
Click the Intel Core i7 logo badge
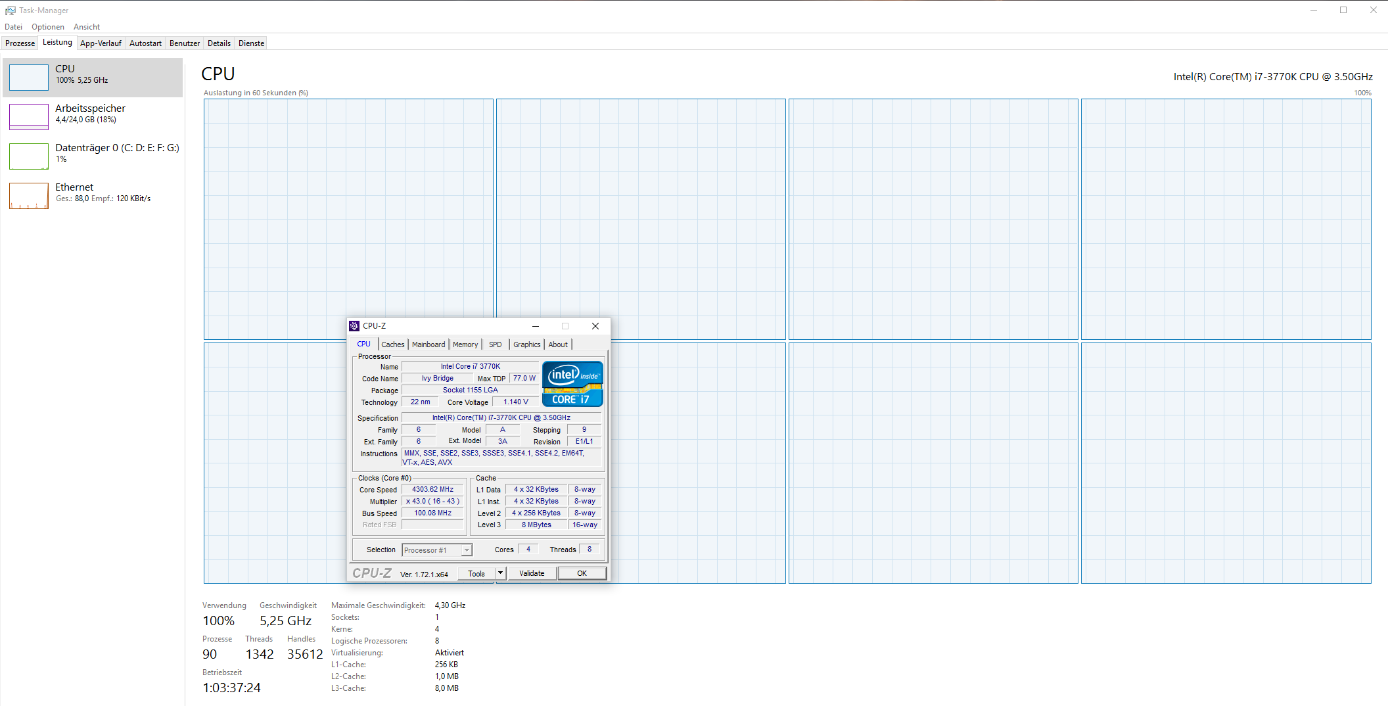pos(572,384)
